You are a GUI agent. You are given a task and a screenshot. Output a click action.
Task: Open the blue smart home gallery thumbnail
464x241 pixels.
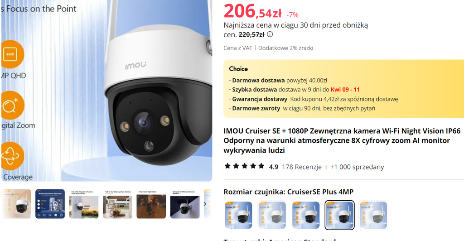click(x=50, y=204)
